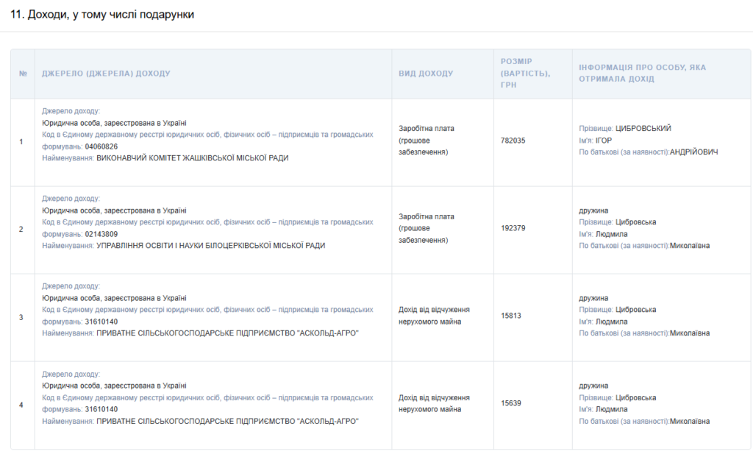Click the "Інформація про особу" column header
Viewport: 753px width, 454px height.
642,73
